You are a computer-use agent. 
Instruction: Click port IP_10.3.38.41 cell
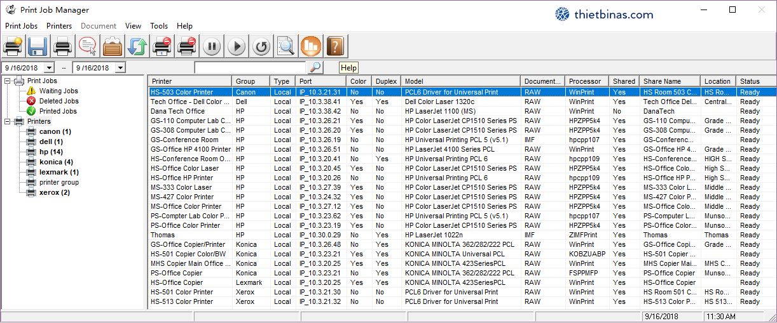click(322, 102)
